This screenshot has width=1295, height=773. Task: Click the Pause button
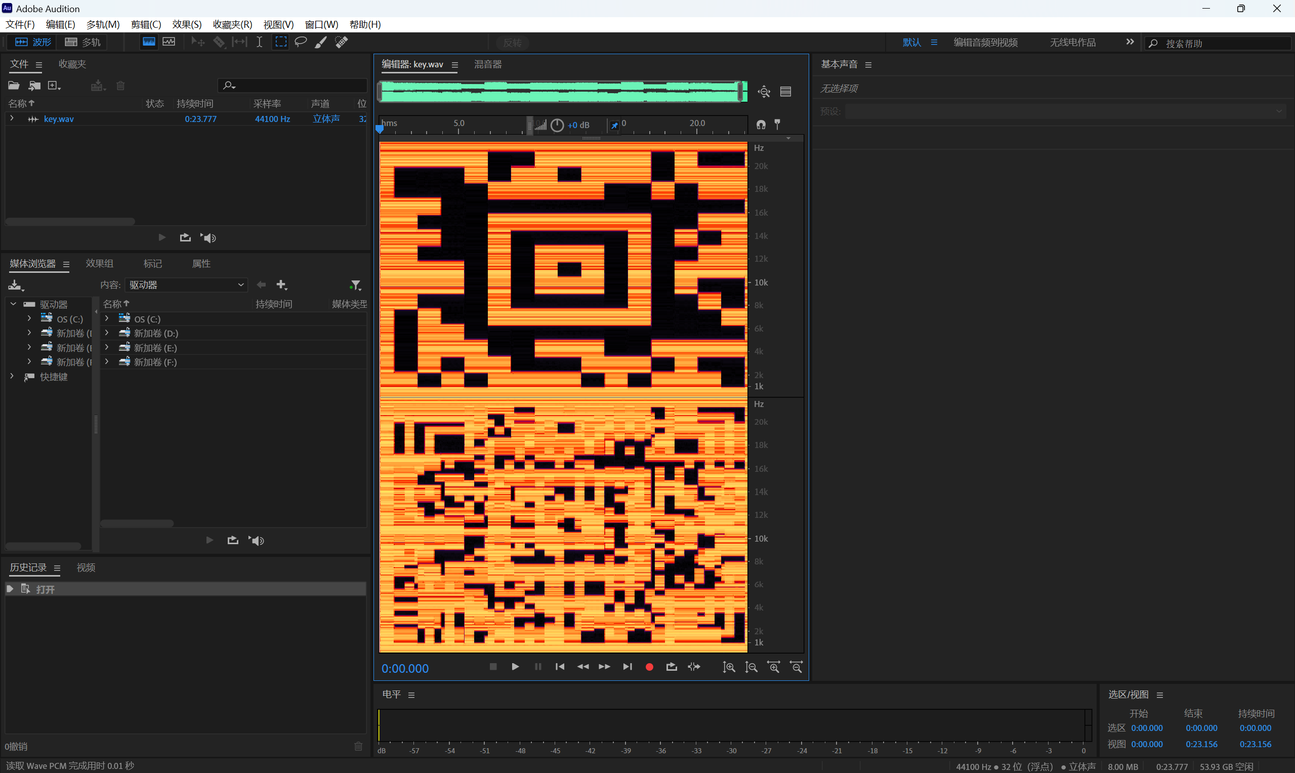tap(538, 667)
